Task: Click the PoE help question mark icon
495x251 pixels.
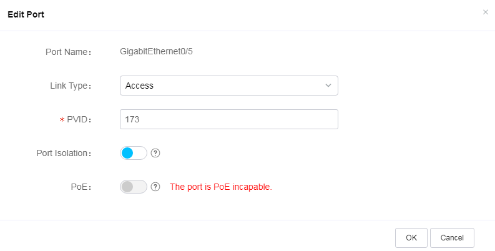Action: pyautogui.click(x=155, y=187)
